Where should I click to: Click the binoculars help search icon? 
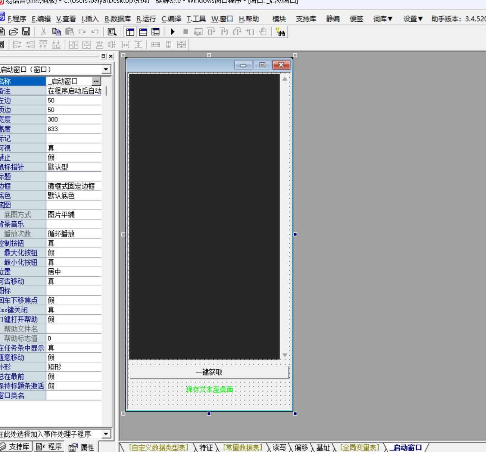[281, 32]
